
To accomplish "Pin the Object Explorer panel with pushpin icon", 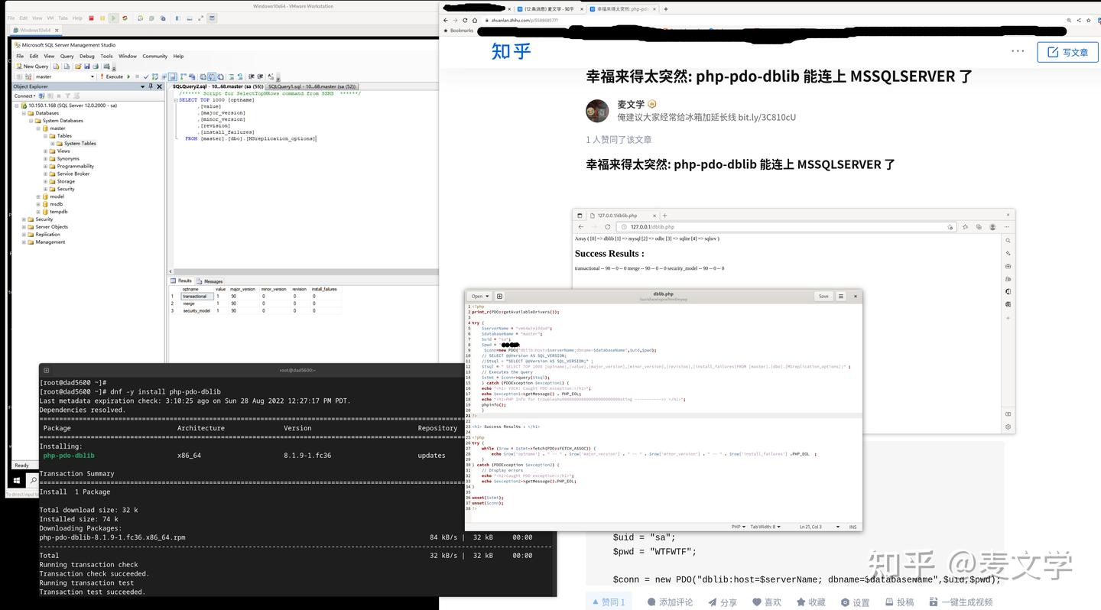I will pos(151,86).
